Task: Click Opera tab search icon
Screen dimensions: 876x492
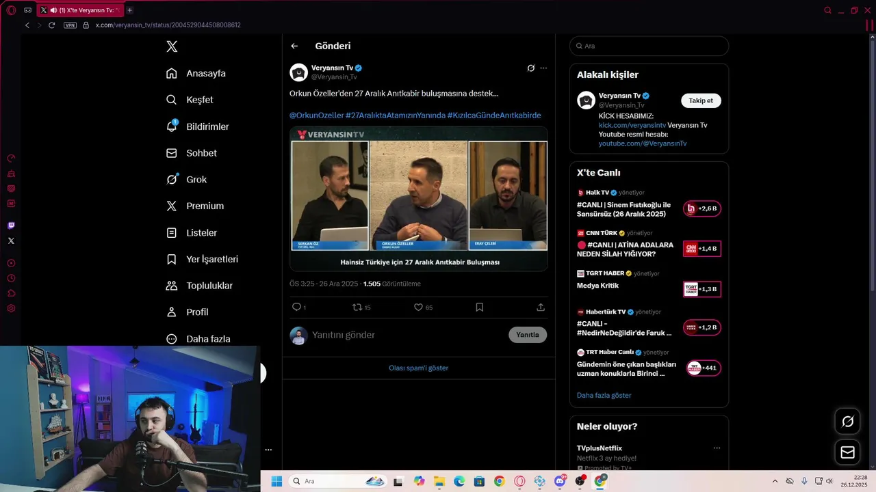Action: tap(827, 10)
